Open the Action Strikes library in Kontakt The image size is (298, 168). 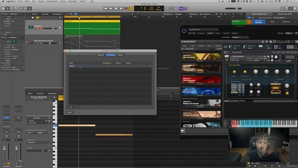pyautogui.click(x=201, y=125)
